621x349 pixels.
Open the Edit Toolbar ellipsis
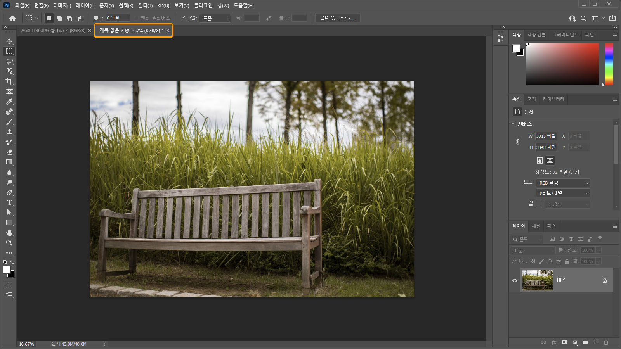[9, 253]
